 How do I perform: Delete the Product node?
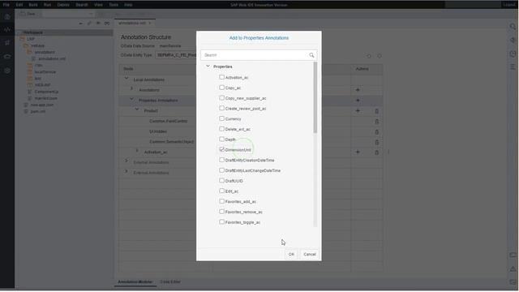pos(376,111)
